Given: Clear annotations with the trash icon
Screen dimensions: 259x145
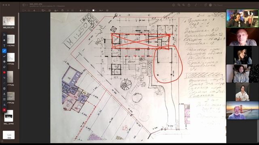Looking at the screenshot, I should coord(4,89).
